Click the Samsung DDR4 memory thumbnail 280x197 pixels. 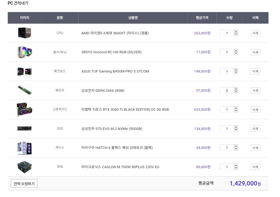25,90
